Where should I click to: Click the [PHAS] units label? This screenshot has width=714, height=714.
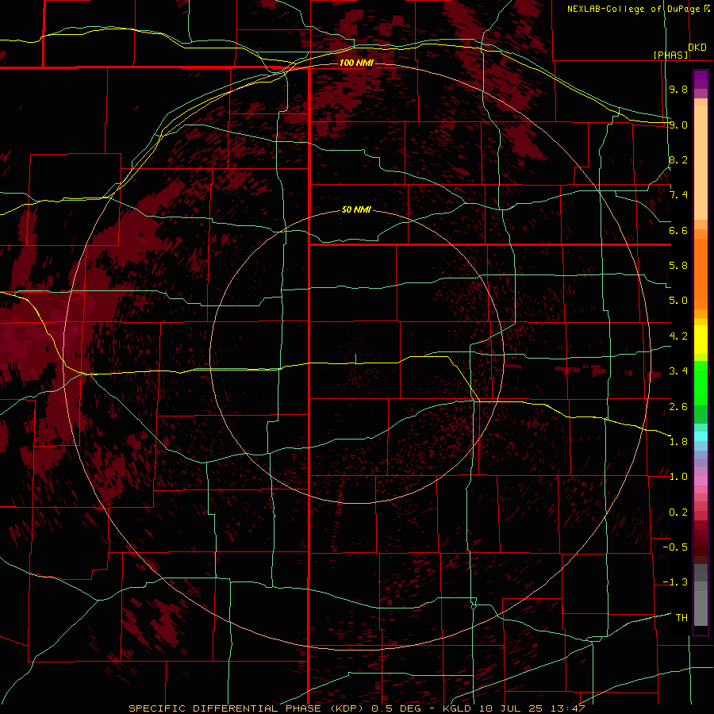[x=670, y=55]
